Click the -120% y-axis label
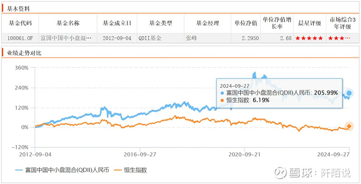Viewport: 361px width, 184px height. point(21,147)
